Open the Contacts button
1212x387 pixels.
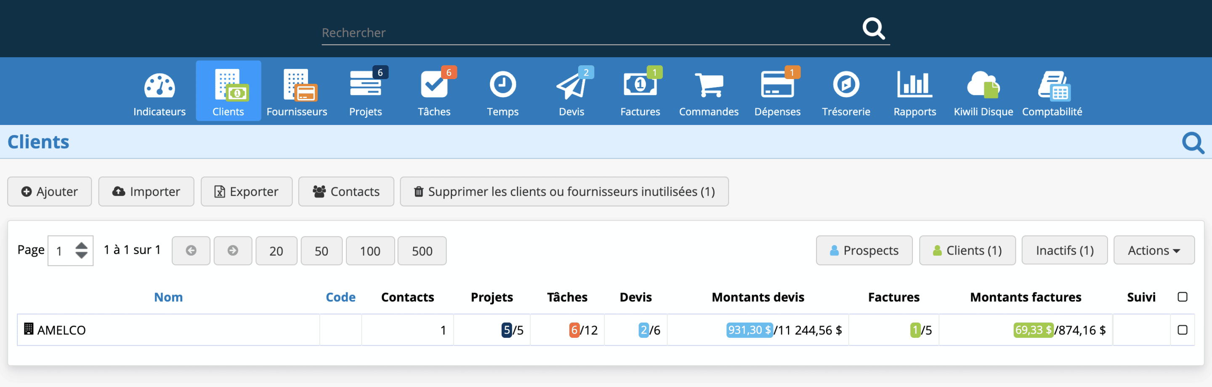(346, 191)
